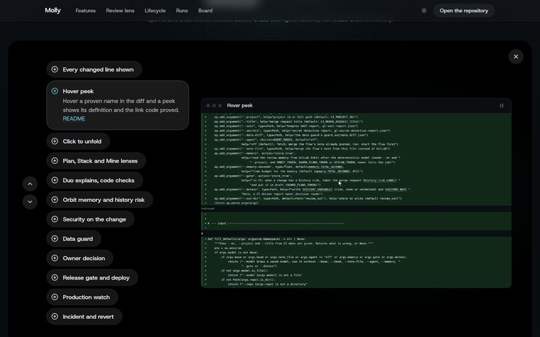
Task: Go to previous feature with up chevron
Action: click(x=30, y=184)
